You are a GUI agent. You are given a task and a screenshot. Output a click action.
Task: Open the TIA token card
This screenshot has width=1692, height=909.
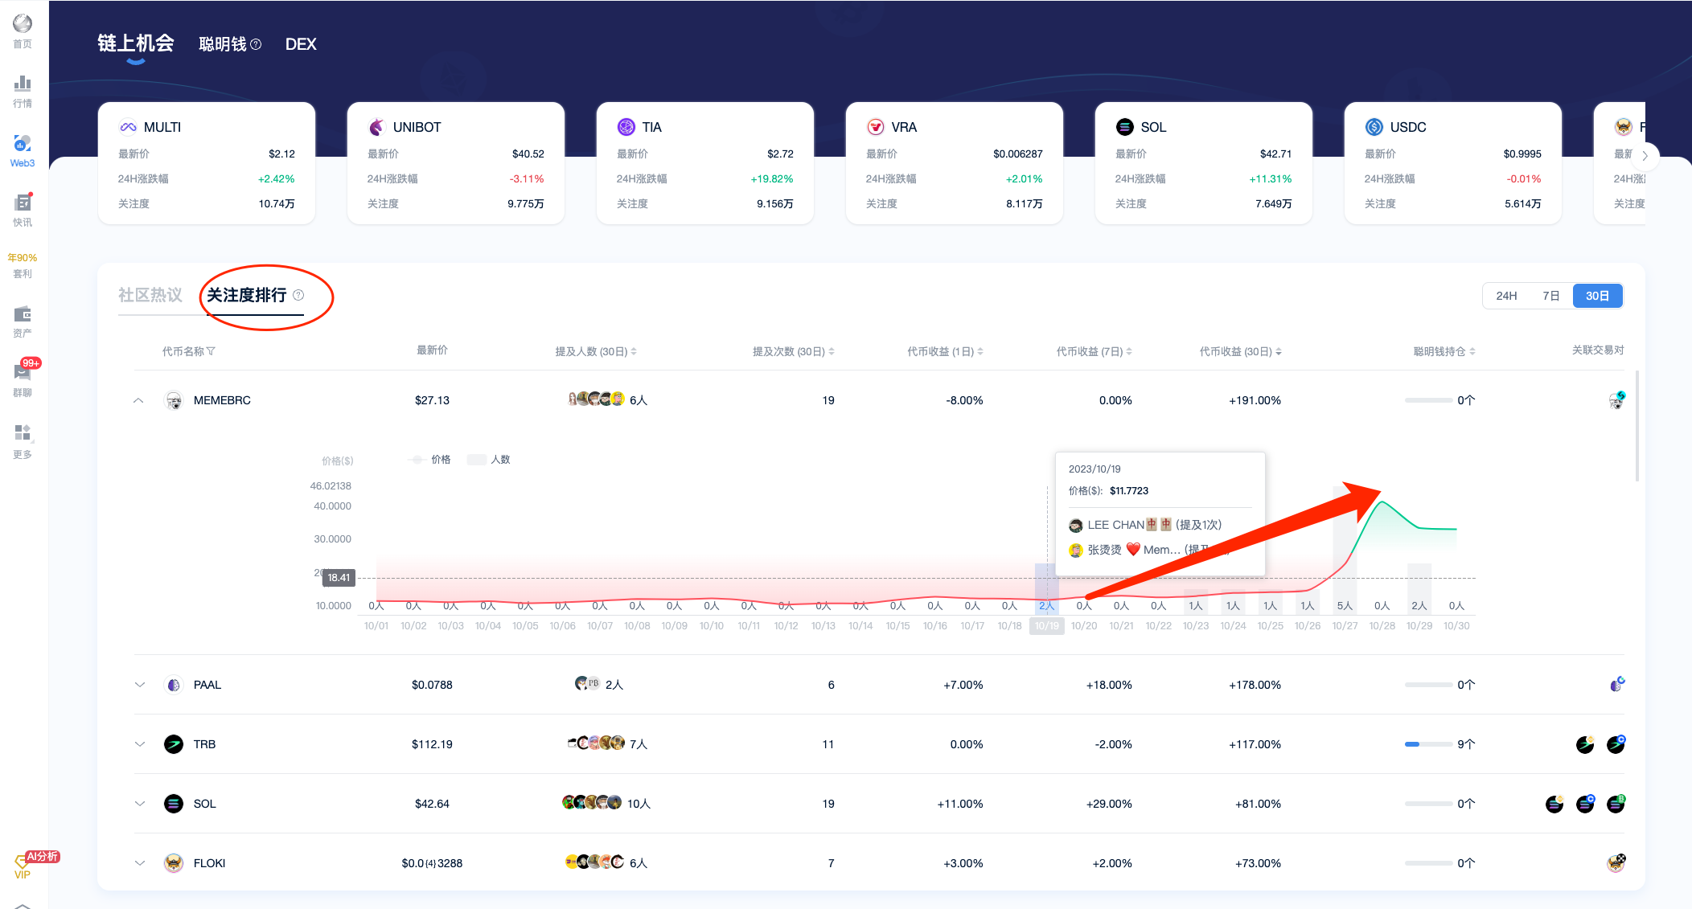pos(705,163)
